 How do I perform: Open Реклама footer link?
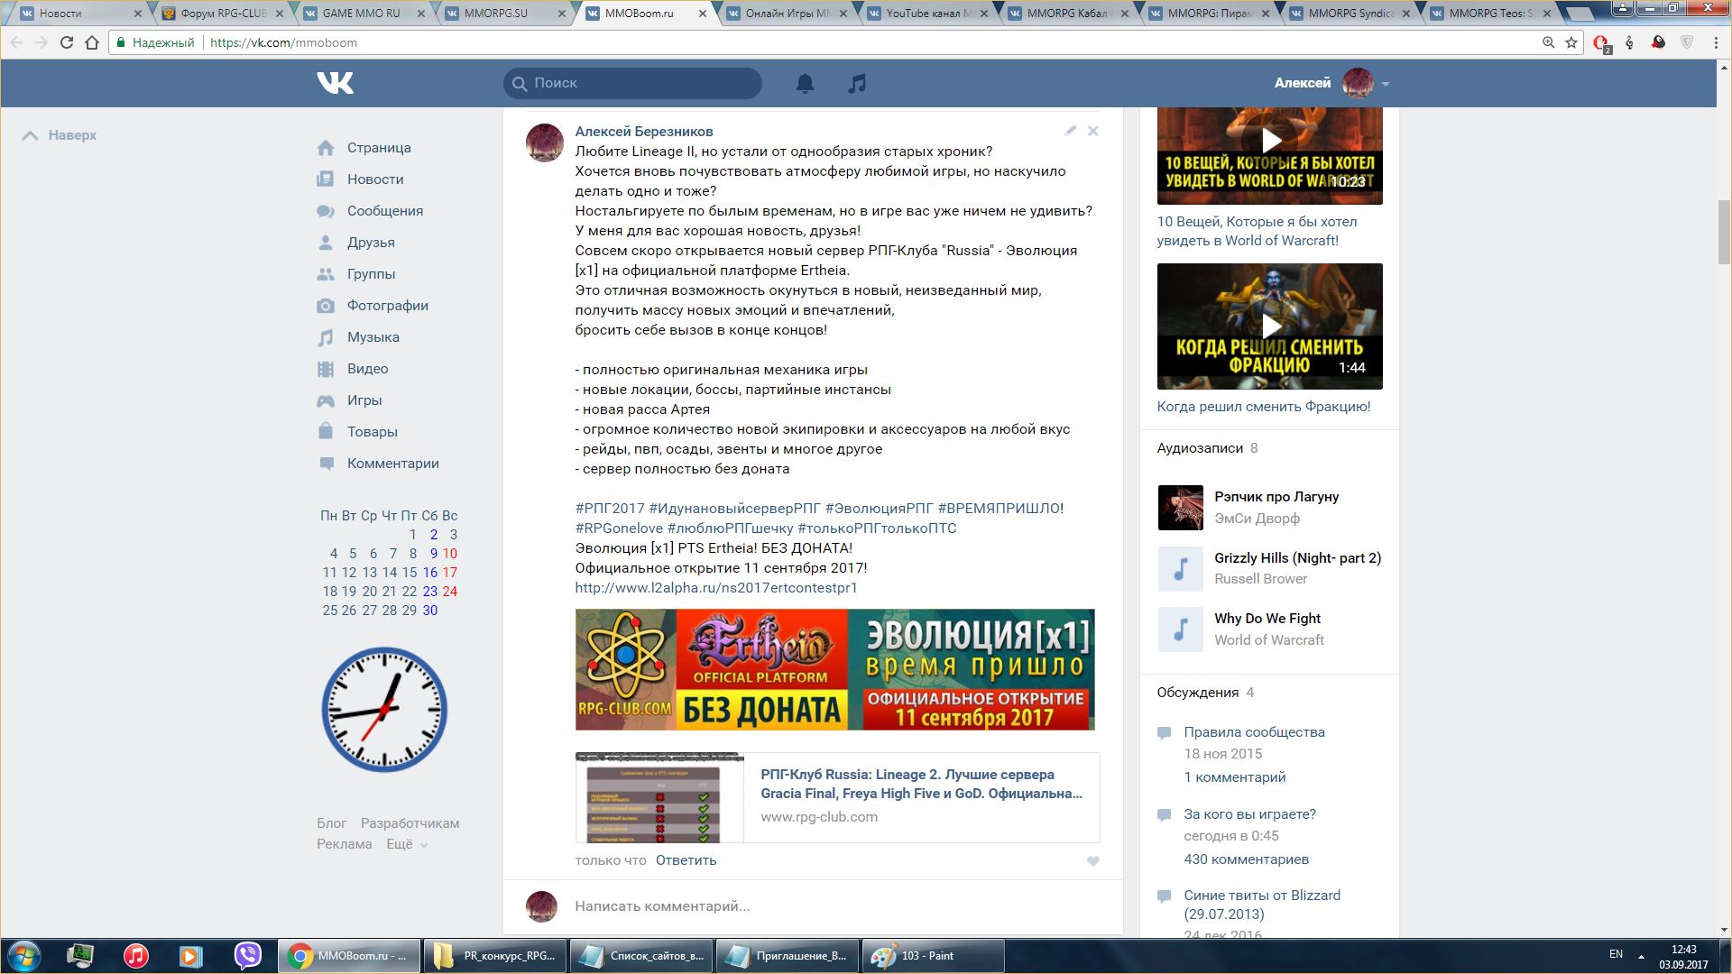click(x=344, y=844)
